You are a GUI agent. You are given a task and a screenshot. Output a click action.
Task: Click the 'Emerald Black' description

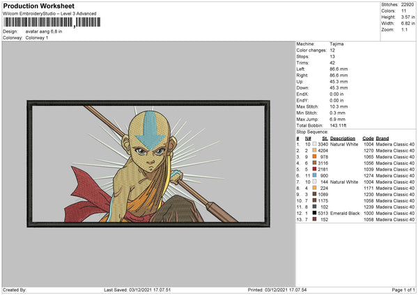click(x=345, y=214)
